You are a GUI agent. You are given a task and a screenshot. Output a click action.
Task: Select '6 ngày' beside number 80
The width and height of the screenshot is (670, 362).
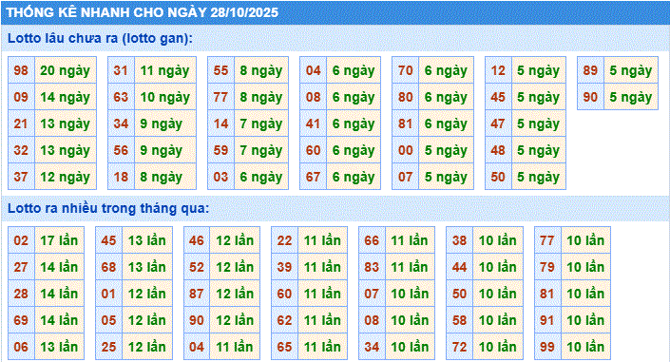(446, 97)
